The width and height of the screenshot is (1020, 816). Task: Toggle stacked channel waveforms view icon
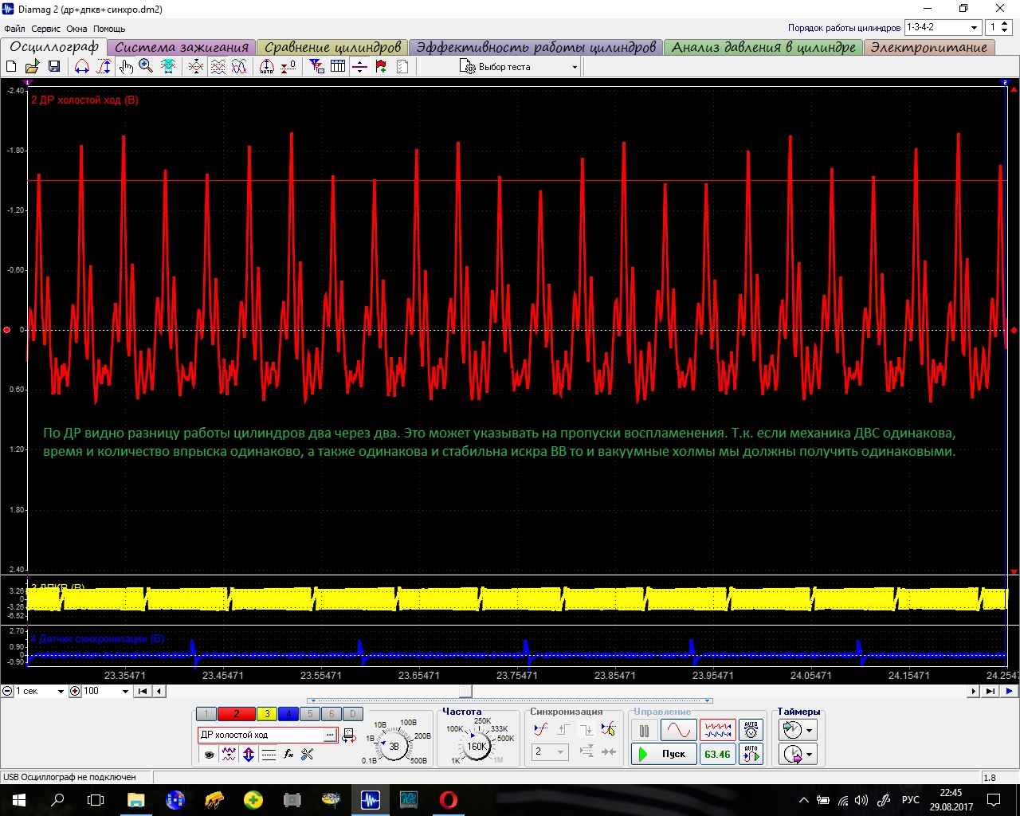point(218,67)
